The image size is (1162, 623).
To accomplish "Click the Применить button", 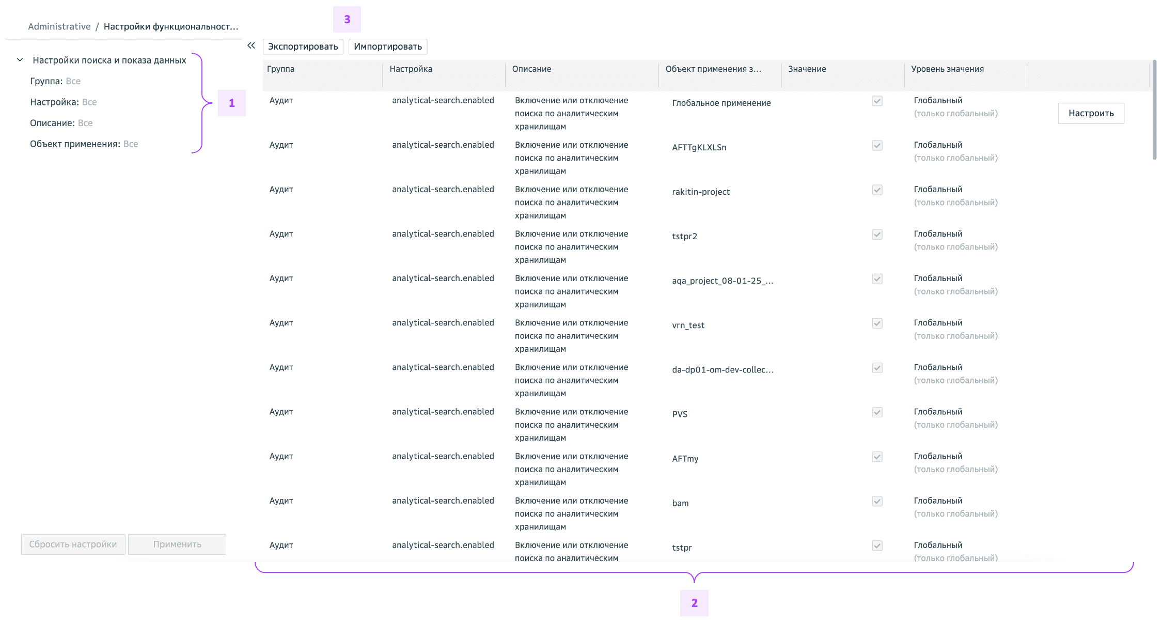I will 177,544.
